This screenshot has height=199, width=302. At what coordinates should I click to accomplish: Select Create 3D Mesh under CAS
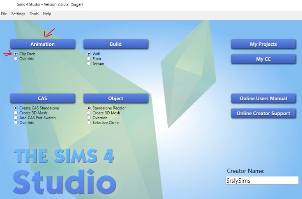(x=16, y=113)
